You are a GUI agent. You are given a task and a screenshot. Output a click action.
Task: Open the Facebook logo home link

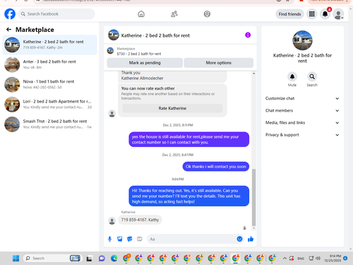(10, 14)
